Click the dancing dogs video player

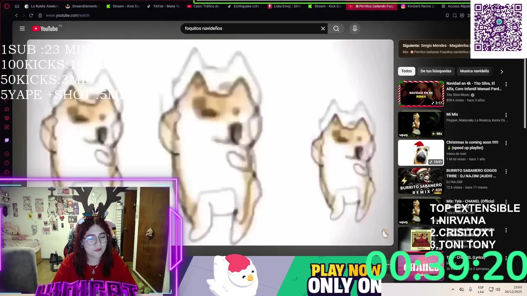click(210, 142)
